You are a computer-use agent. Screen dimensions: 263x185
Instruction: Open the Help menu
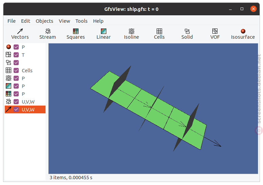pyautogui.click(x=98, y=21)
